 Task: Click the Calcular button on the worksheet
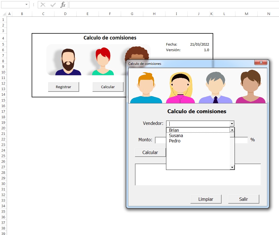108,87
